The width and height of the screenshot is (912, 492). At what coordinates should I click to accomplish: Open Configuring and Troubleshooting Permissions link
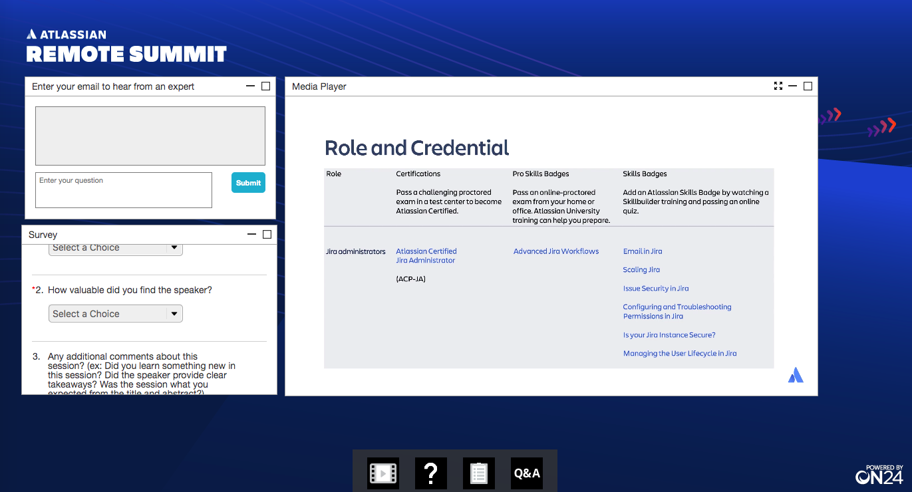tap(677, 312)
